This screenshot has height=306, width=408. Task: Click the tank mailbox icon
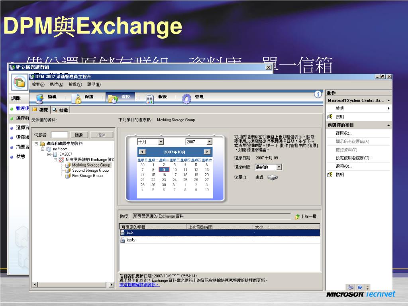pyautogui.click(x=123, y=233)
